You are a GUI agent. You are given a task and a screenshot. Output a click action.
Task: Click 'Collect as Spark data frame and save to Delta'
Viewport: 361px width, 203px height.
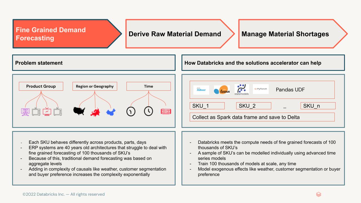pos(262,117)
